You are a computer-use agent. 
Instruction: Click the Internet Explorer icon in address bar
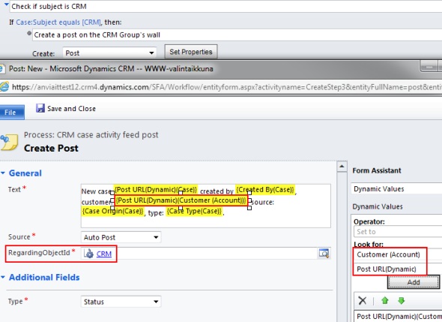point(4,86)
